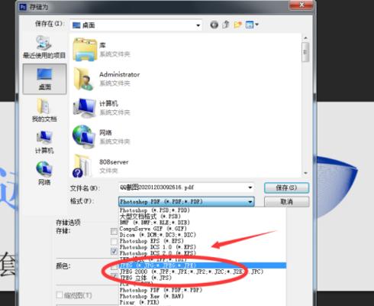Viewport: 374px width, 306px height.
Task: Click the 取消 cancel button
Action: pos(287,202)
